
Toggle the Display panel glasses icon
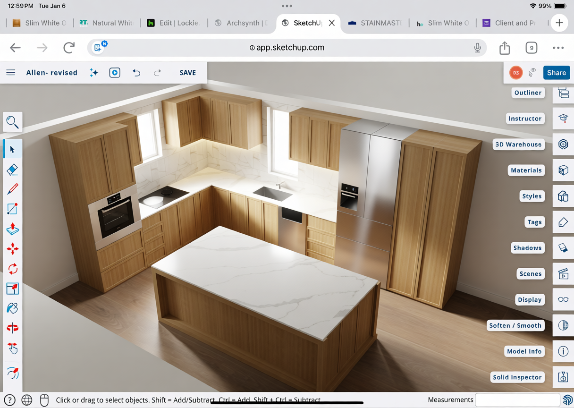point(563,300)
